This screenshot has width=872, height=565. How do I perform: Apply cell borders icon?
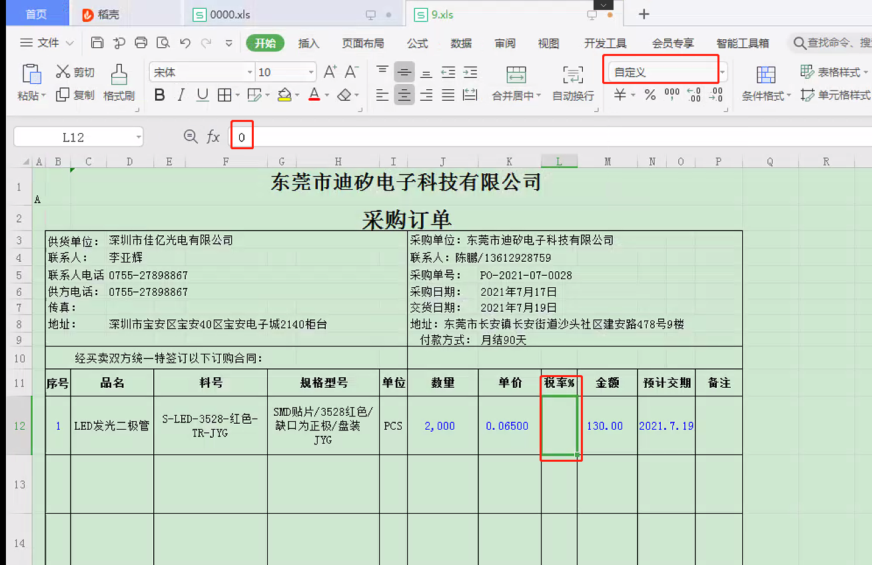[x=224, y=95]
